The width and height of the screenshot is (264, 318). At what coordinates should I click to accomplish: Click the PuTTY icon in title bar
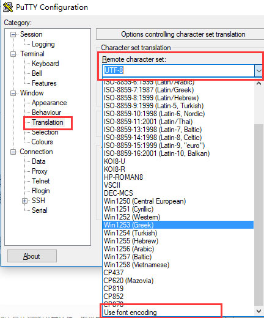(x=8, y=7)
